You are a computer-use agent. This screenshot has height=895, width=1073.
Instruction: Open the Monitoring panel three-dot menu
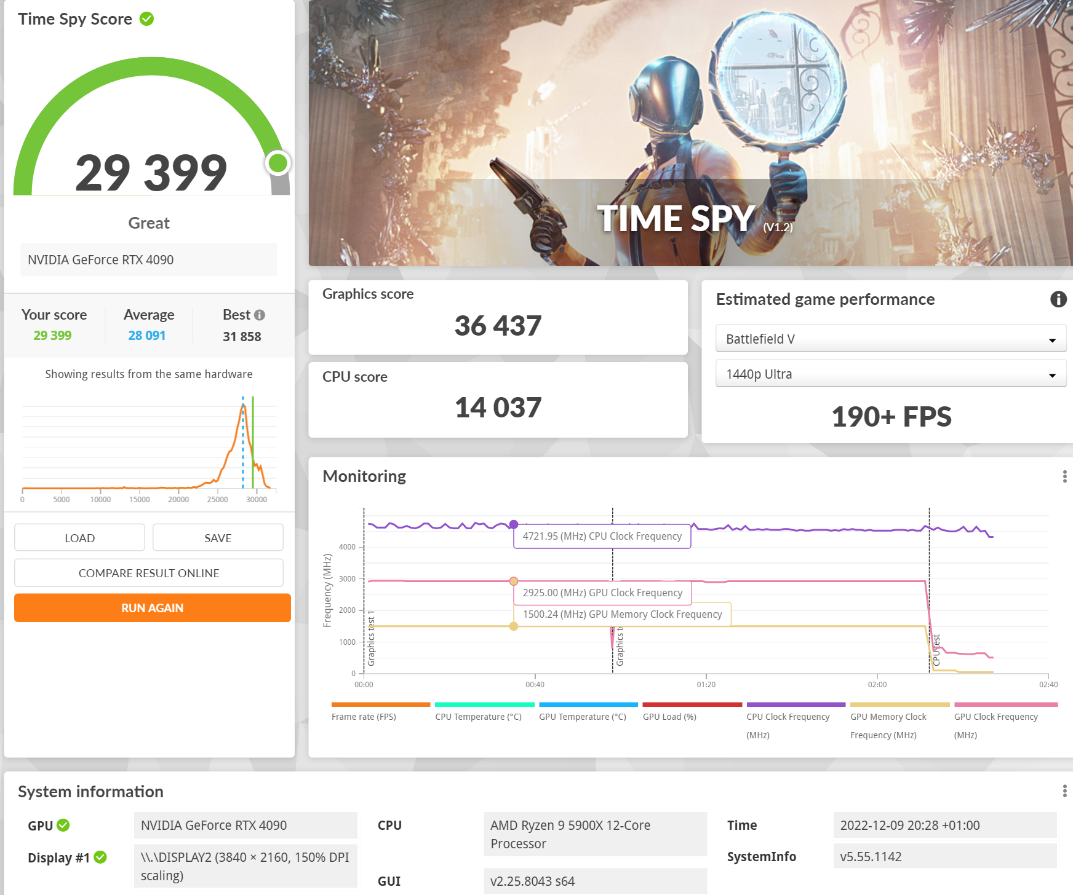pyautogui.click(x=1064, y=476)
